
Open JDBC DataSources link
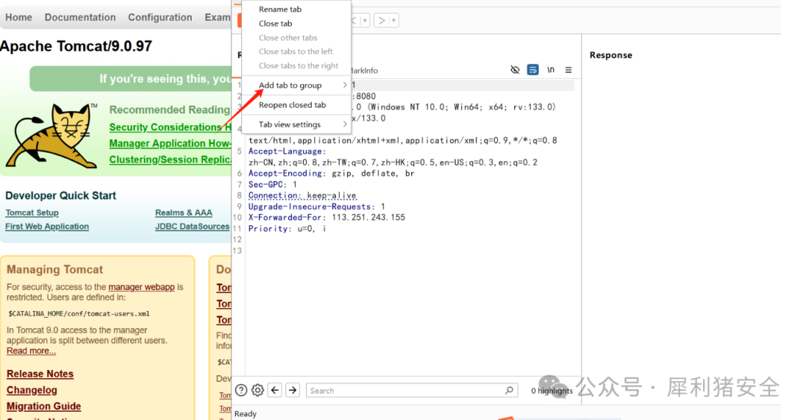(x=193, y=226)
